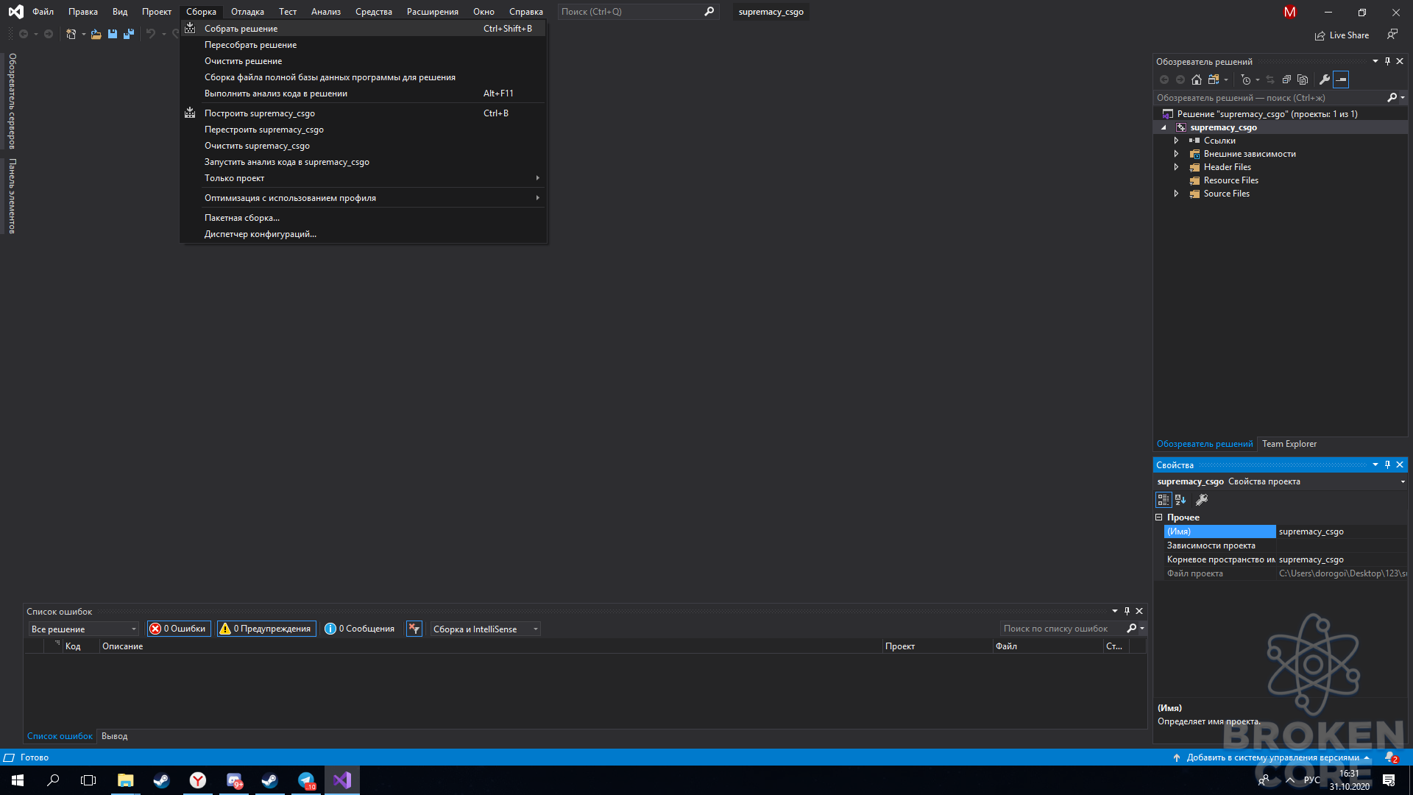Click the notifications bell in status bar
Image resolution: width=1413 pixels, height=795 pixels.
(x=1390, y=757)
